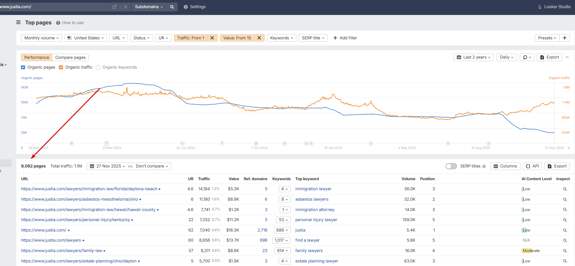The width and height of the screenshot is (575, 266).
Task: Open the Value: From 15 filter
Action: point(237,38)
